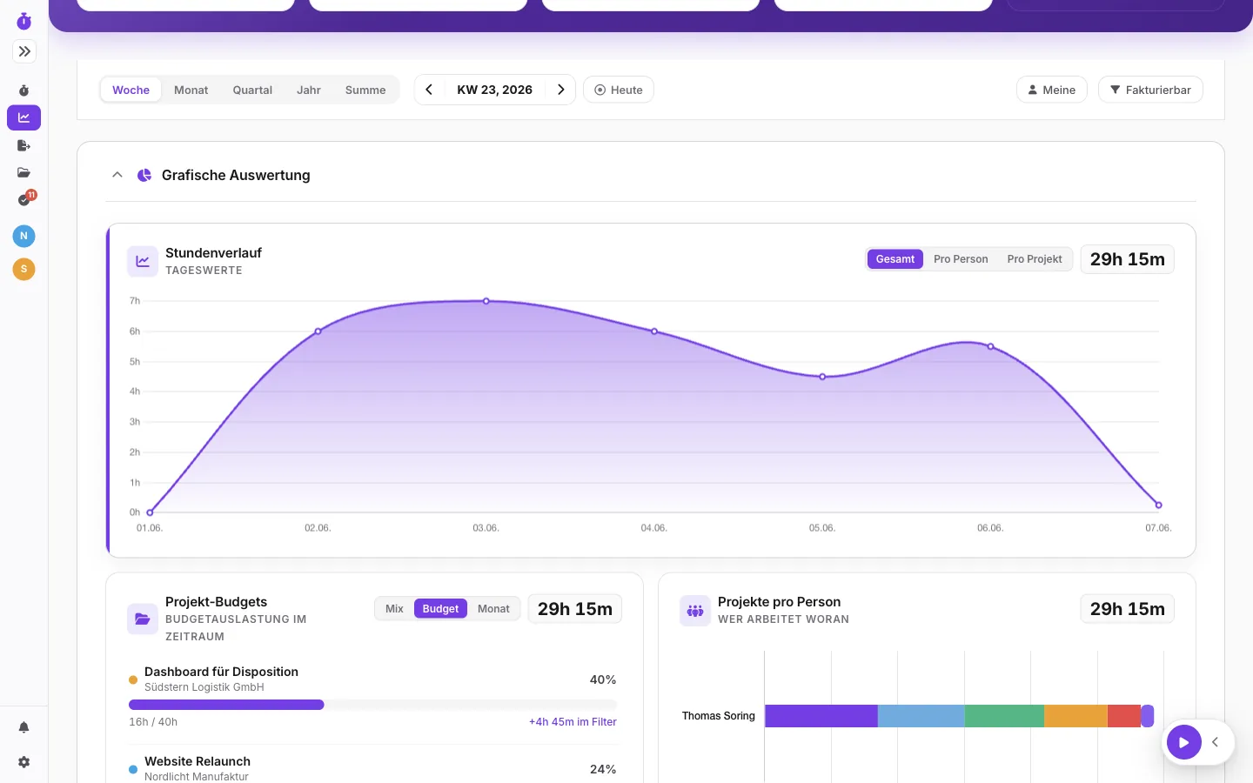Viewport: 1253px width, 783px height.
Task: Select the blue N avatar
Action: click(23, 236)
